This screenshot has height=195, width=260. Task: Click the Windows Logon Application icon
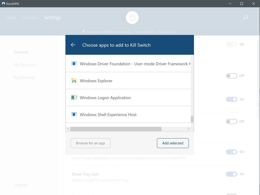point(74,97)
